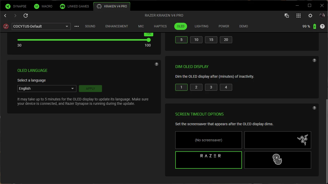
Task: Click the brightness slider handle at 100
Action: 149,40
